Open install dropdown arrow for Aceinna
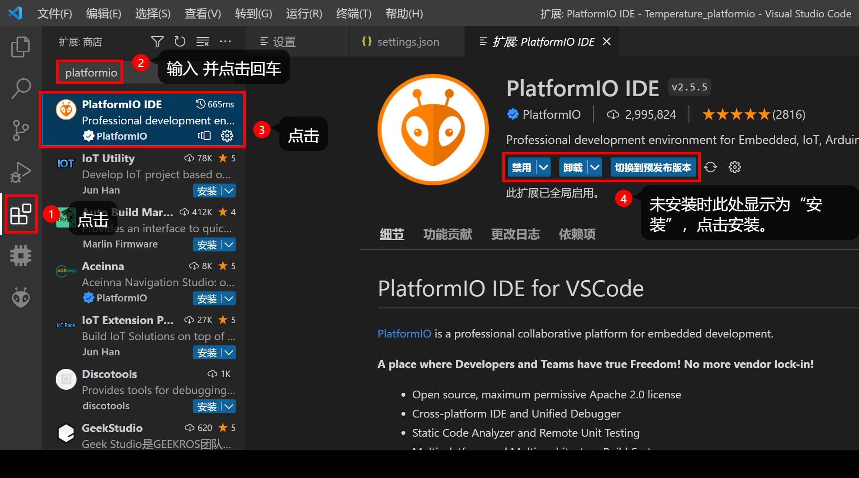 (x=229, y=298)
